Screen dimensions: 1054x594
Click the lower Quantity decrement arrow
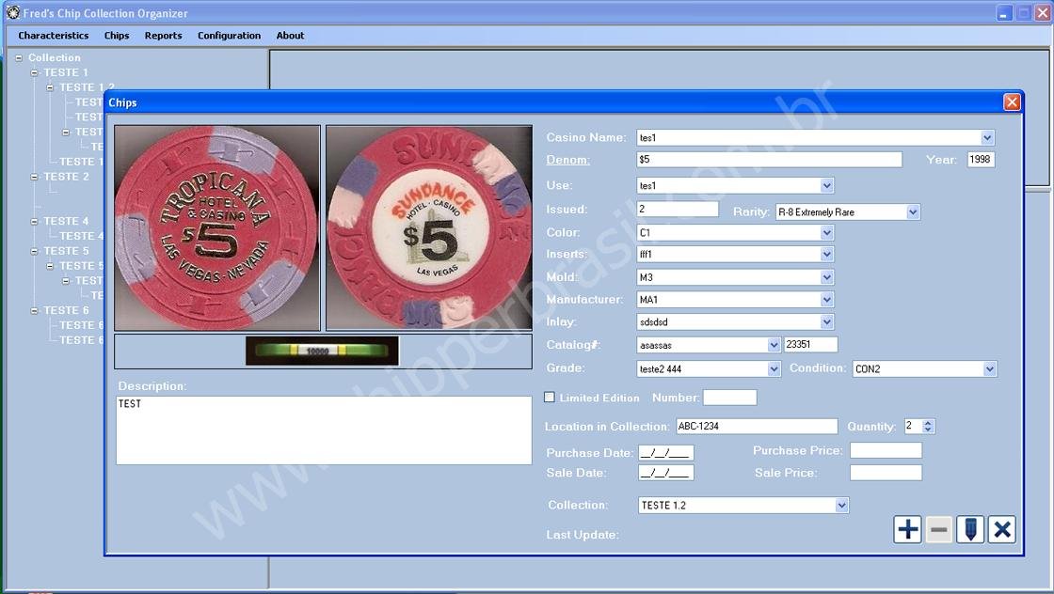pos(929,430)
